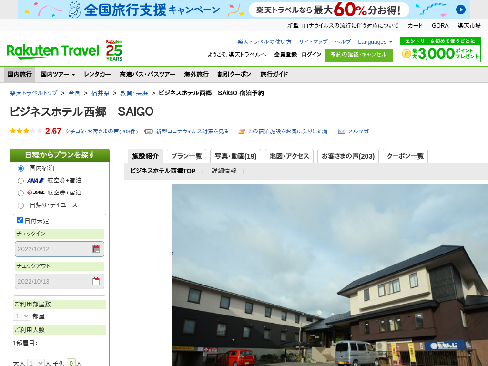Click the play arrow on campaign banner
The image size is (488, 366).
(461, 10)
